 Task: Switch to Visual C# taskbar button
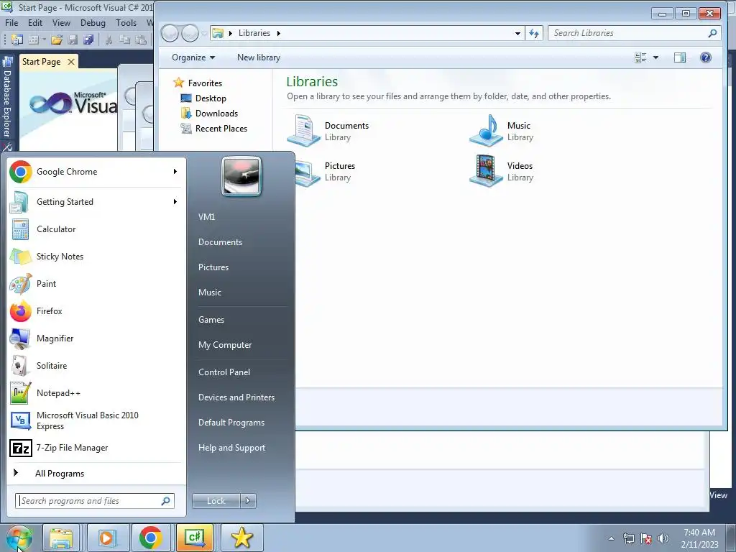point(194,538)
